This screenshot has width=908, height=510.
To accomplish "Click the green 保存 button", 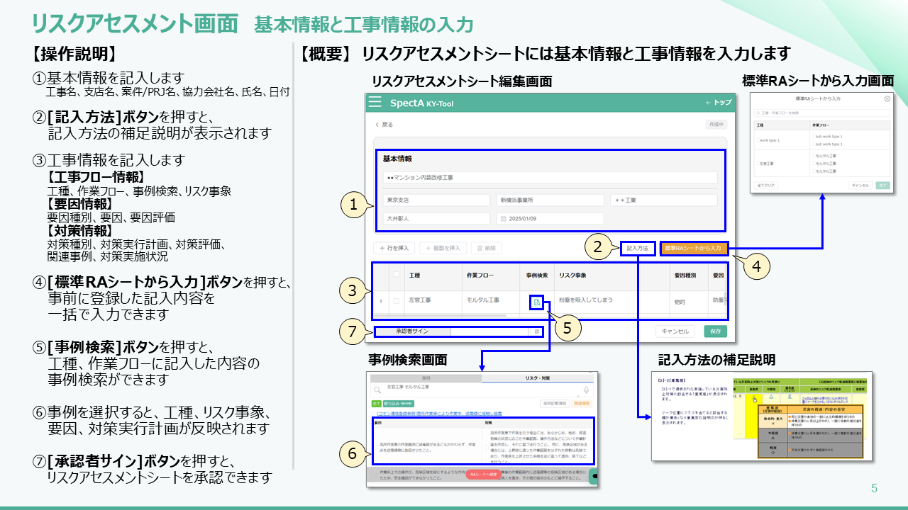I will tap(715, 331).
